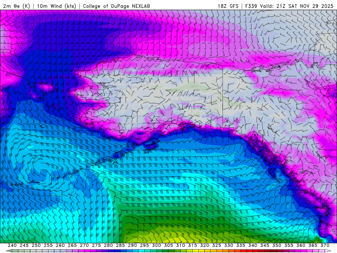
Task: Click the 350 color scale label
Action: point(277,245)
